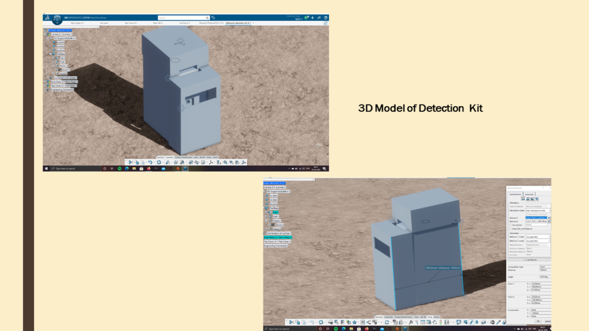Click OK in the Measure Between dialog
This screenshot has width=589, height=331.
click(x=538, y=321)
